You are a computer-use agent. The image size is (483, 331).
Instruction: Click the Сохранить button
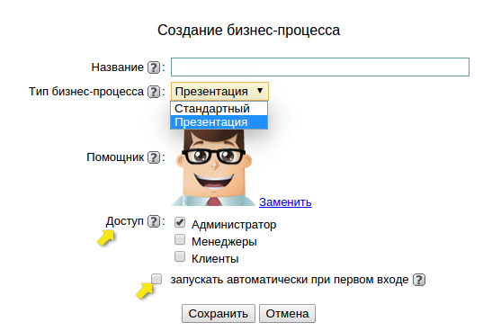[219, 313]
